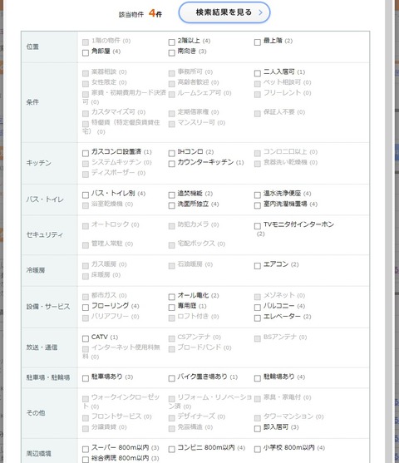
Task: Enable 専用庭 checkbox
Action: coord(171,308)
